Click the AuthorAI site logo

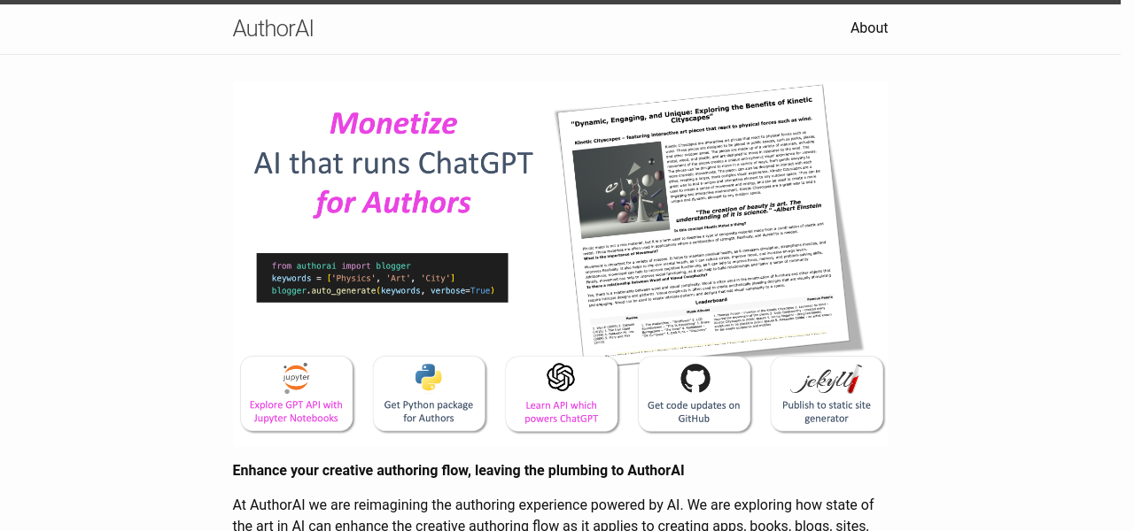[x=273, y=28]
